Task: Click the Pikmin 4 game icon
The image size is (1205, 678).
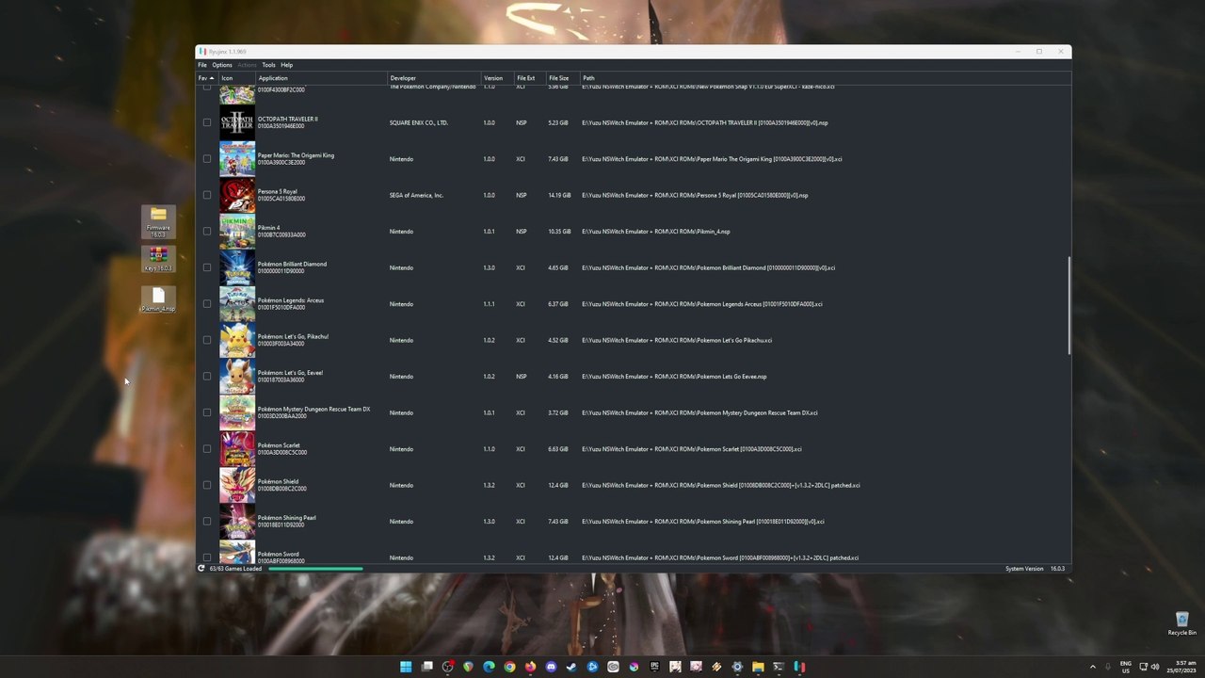Action: point(237,232)
